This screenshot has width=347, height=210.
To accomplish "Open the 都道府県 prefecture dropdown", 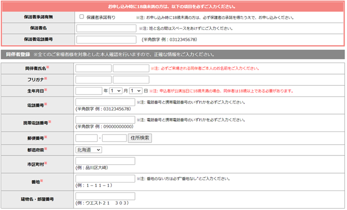I will point(88,149).
